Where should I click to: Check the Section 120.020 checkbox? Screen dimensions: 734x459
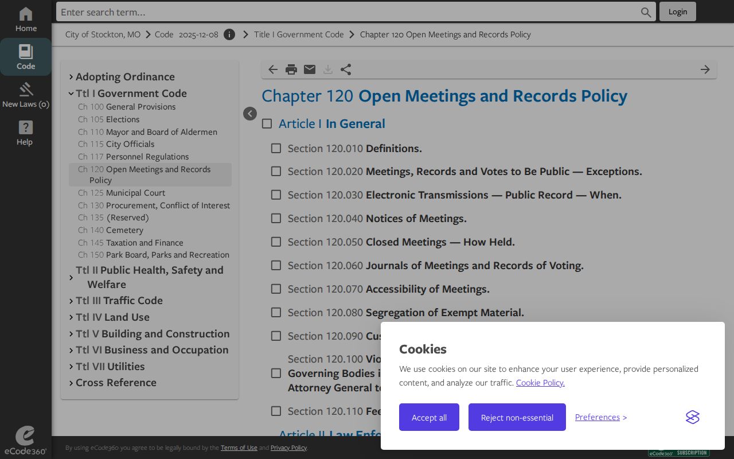point(276,171)
